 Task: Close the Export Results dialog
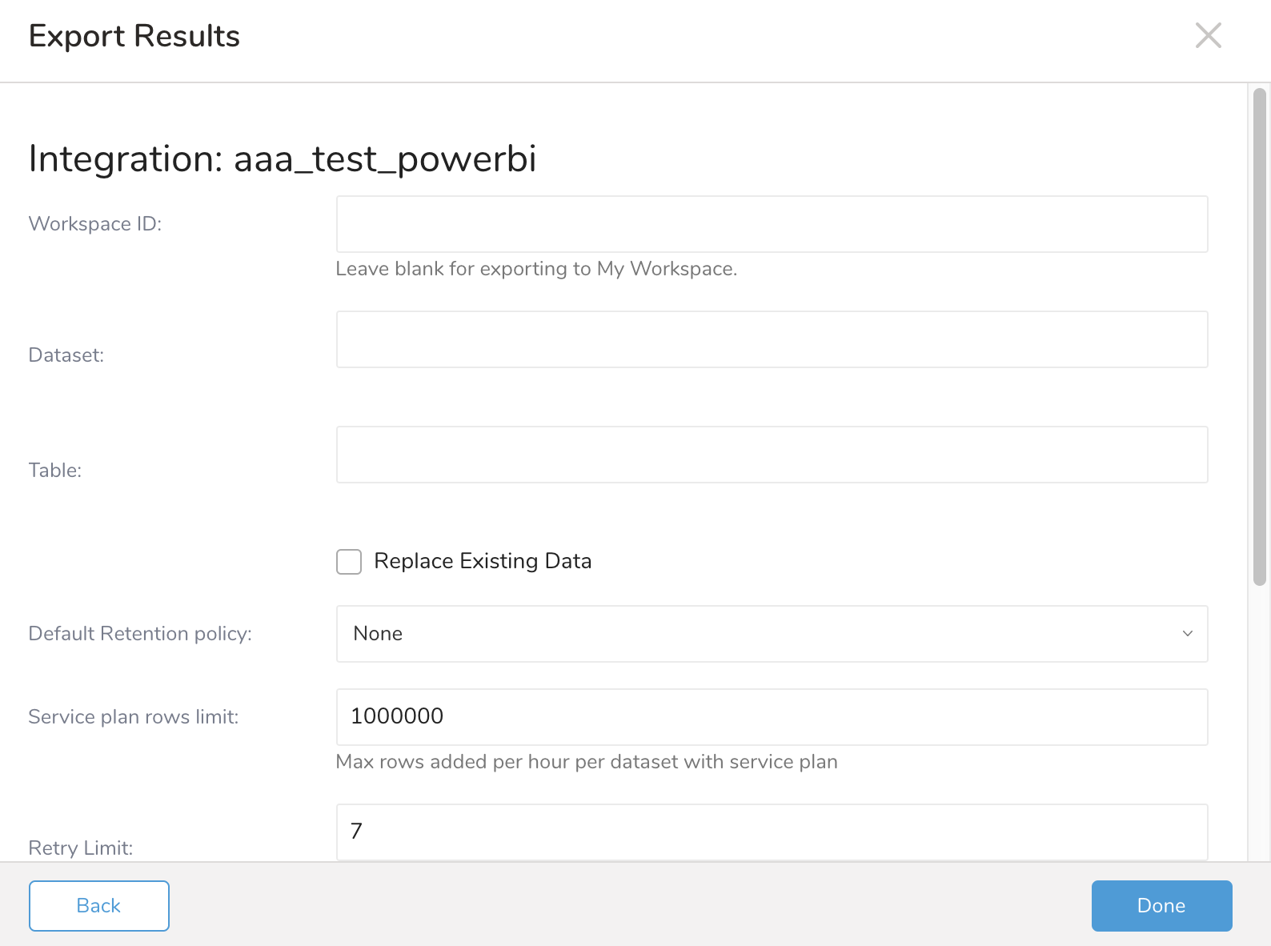point(1208,36)
